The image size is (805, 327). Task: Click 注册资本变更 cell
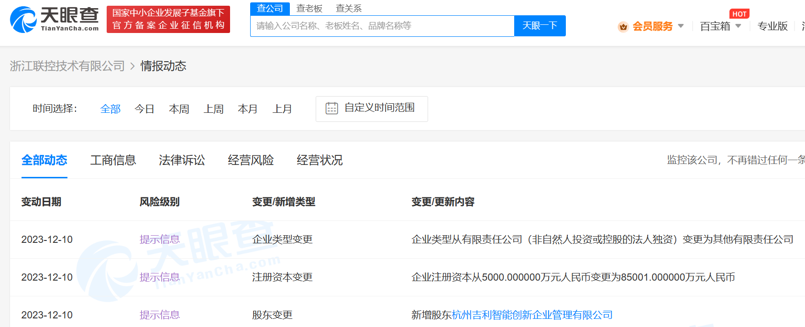click(282, 277)
